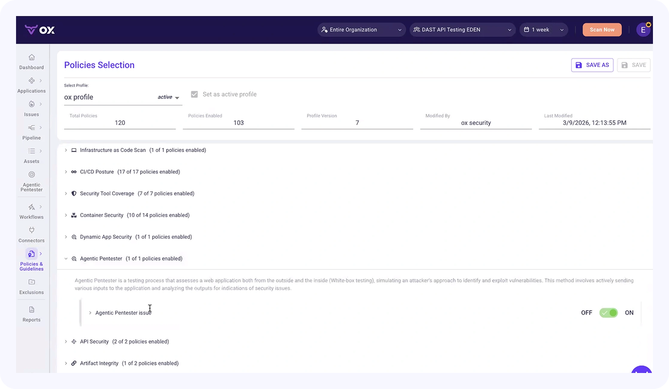Screen dimensions: 669x389
Task: Open the Applications sidebar icon
Action: [x=32, y=81]
